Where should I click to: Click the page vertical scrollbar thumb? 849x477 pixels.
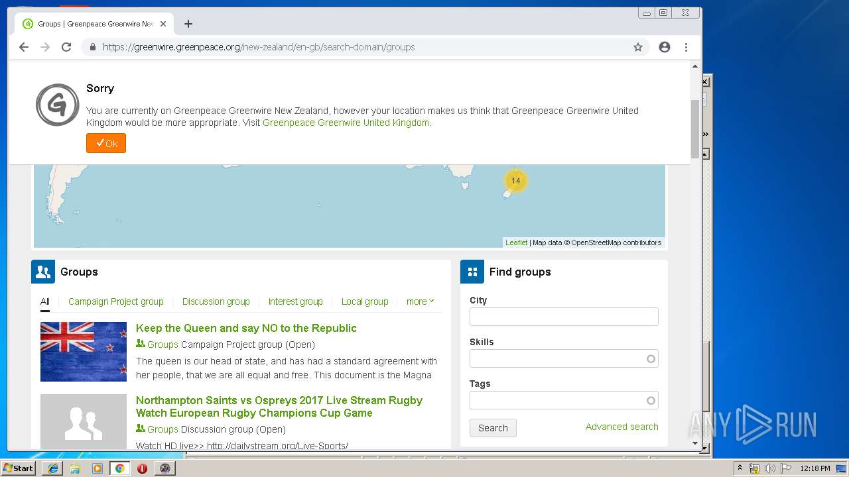(x=695, y=129)
